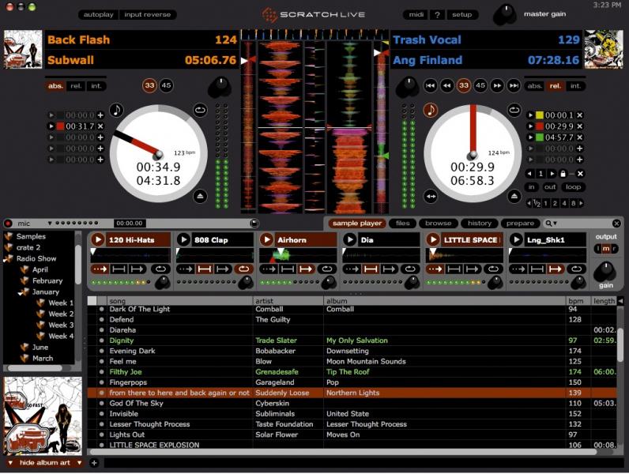Image resolution: width=629 pixels, height=474 pixels.
Task: Expand the Samples crate
Action: 9,236
